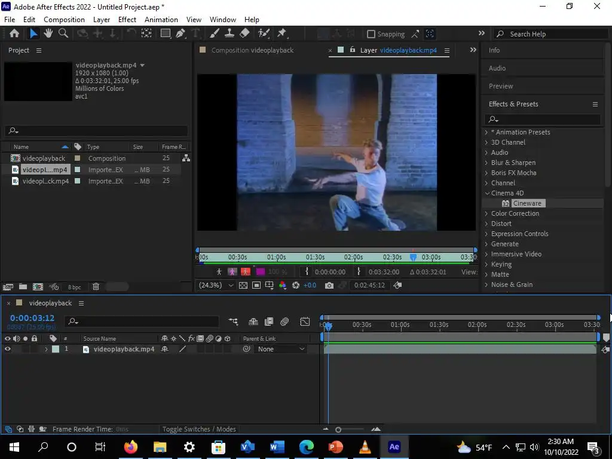Open the Composition menu
Image resolution: width=612 pixels, height=459 pixels.
[x=64, y=20]
